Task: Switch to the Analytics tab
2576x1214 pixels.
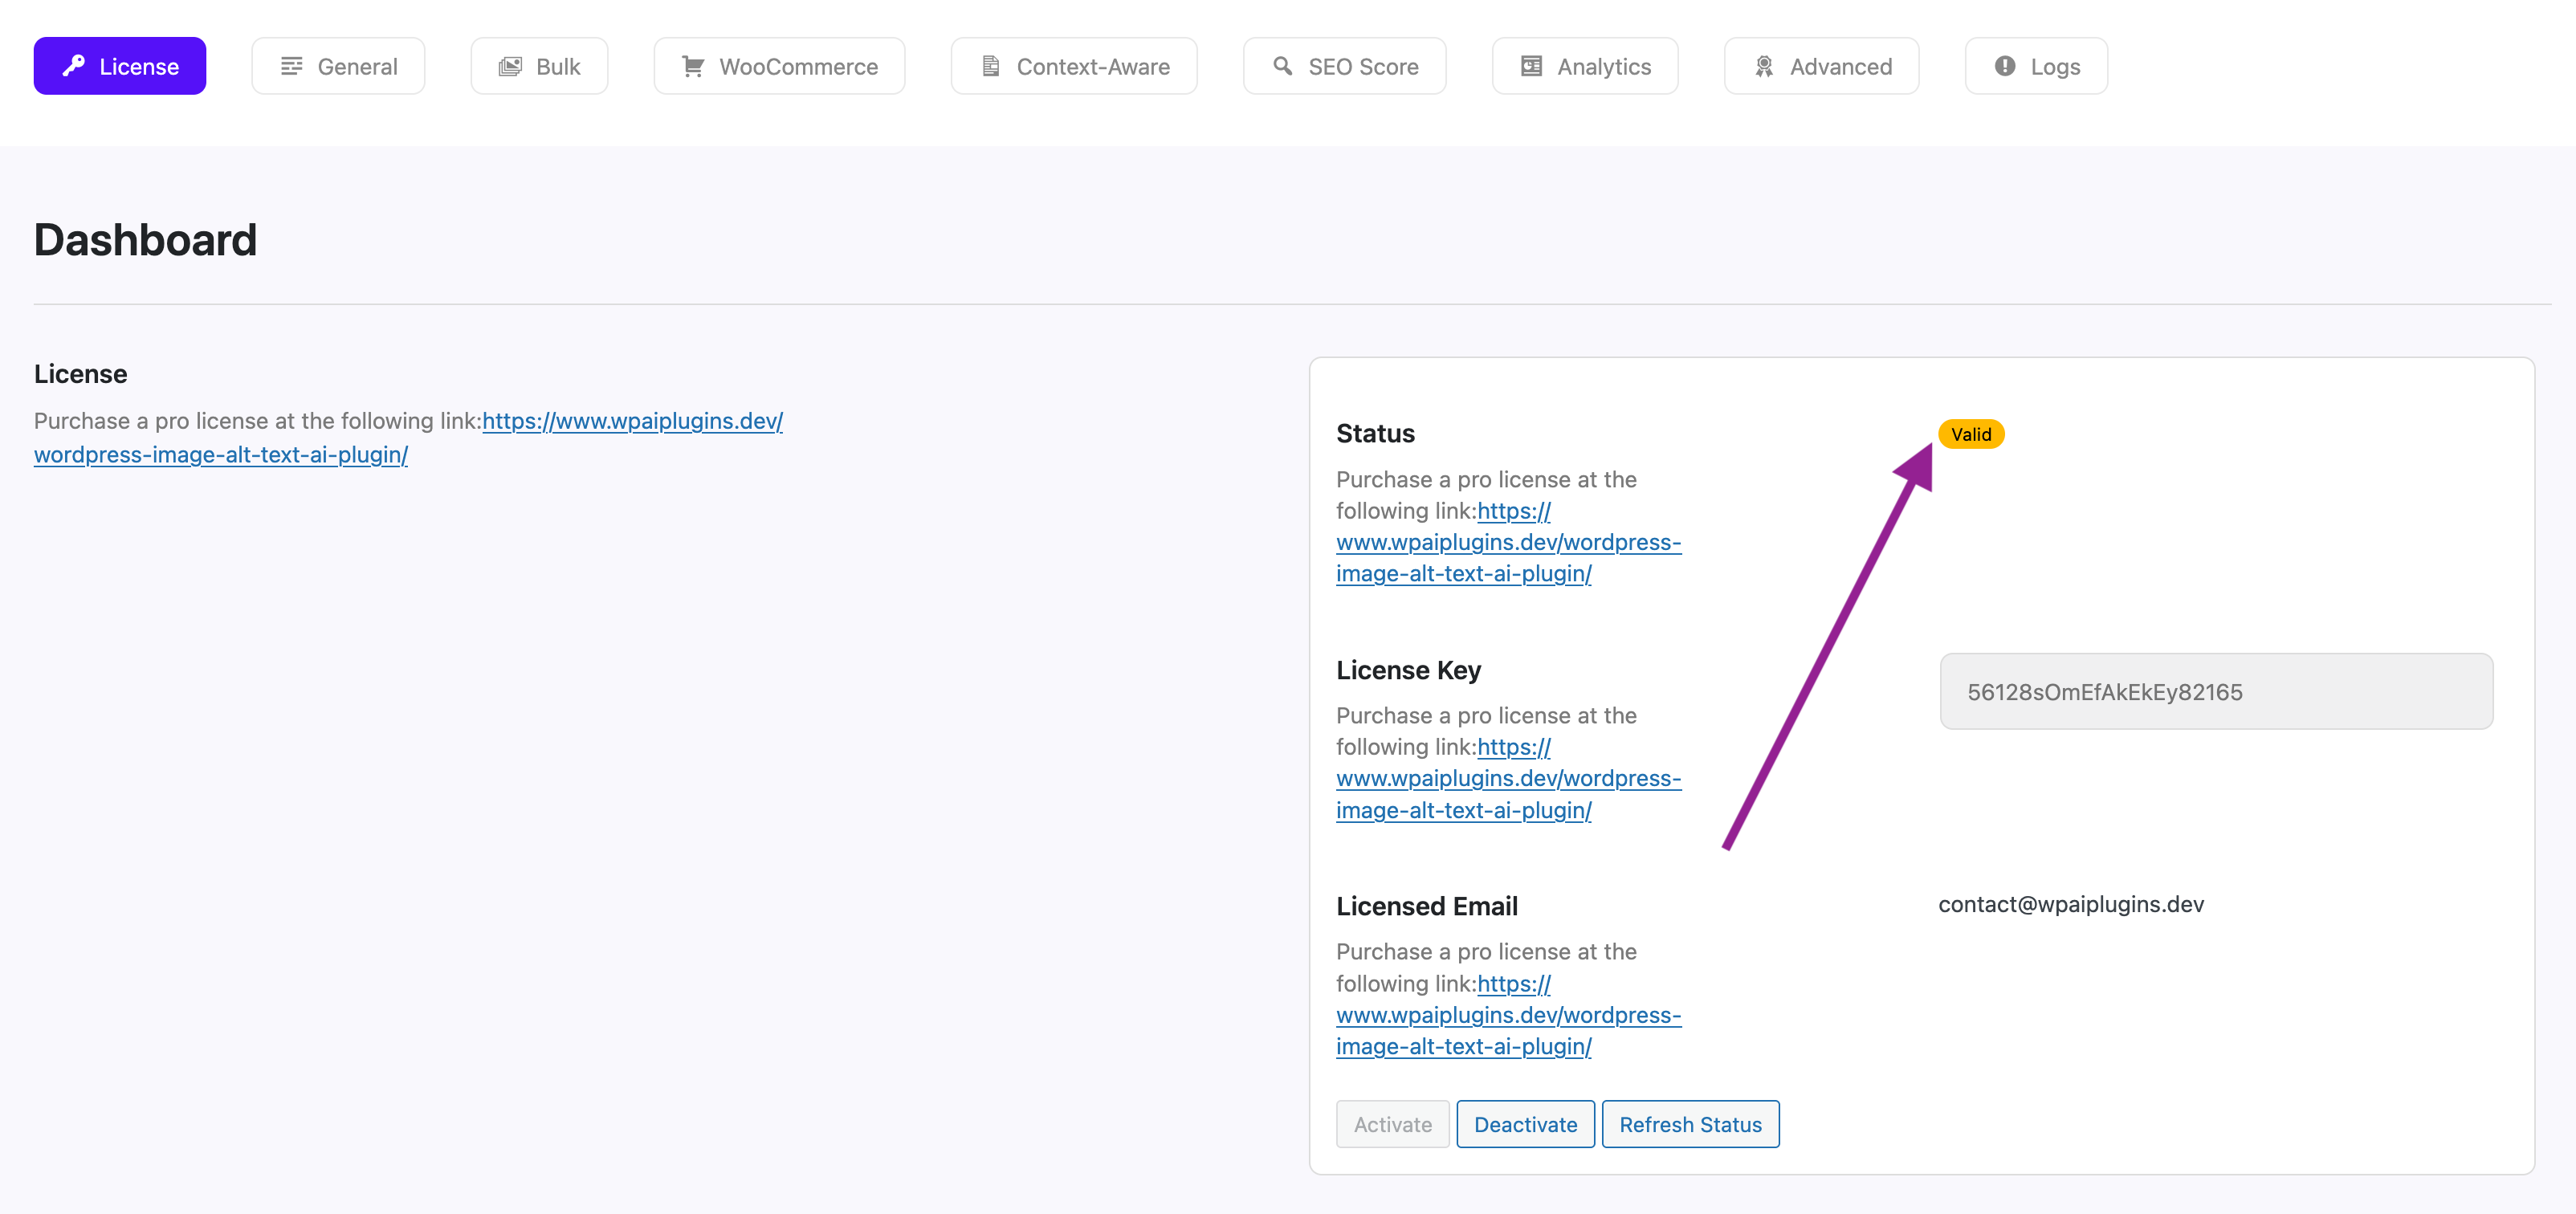Action: 1585,66
